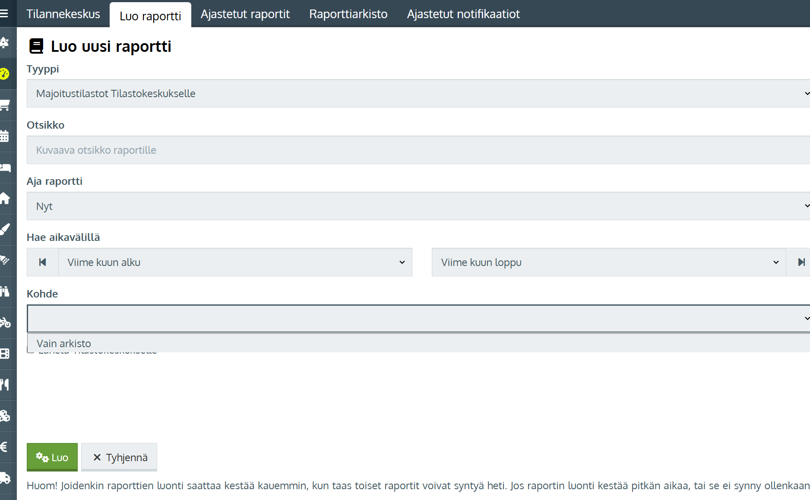
Task: Open the shopping cart sidebar icon
Action: [x=5, y=105]
